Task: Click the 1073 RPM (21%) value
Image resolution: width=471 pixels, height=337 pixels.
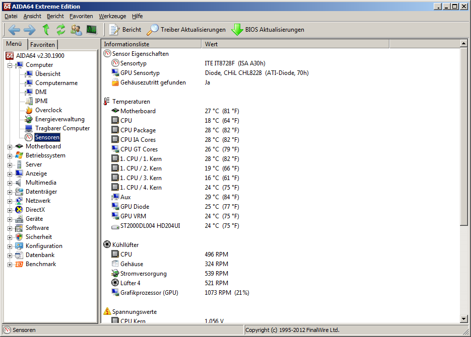Action: (227, 293)
